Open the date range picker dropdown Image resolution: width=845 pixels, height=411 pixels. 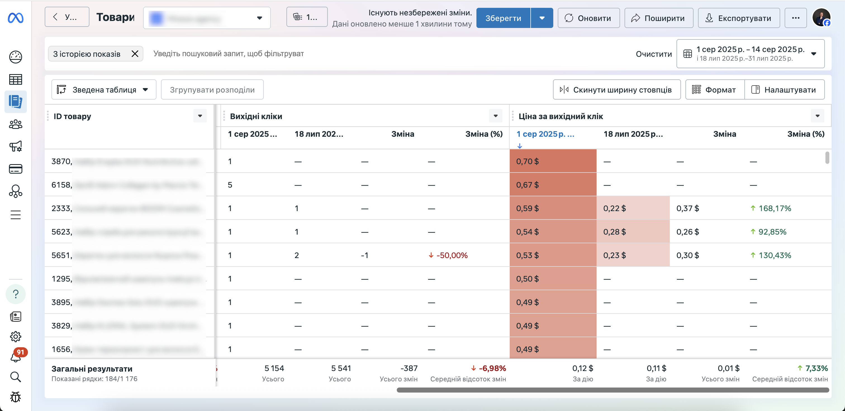[750, 54]
